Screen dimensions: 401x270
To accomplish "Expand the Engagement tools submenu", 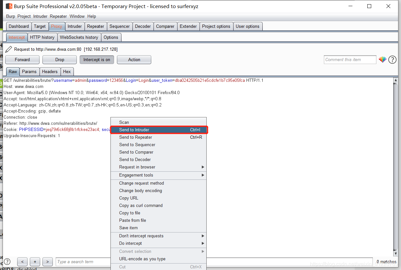I will 158,175.
